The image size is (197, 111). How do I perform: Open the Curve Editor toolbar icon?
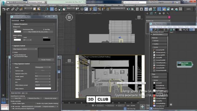pos(151,9)
